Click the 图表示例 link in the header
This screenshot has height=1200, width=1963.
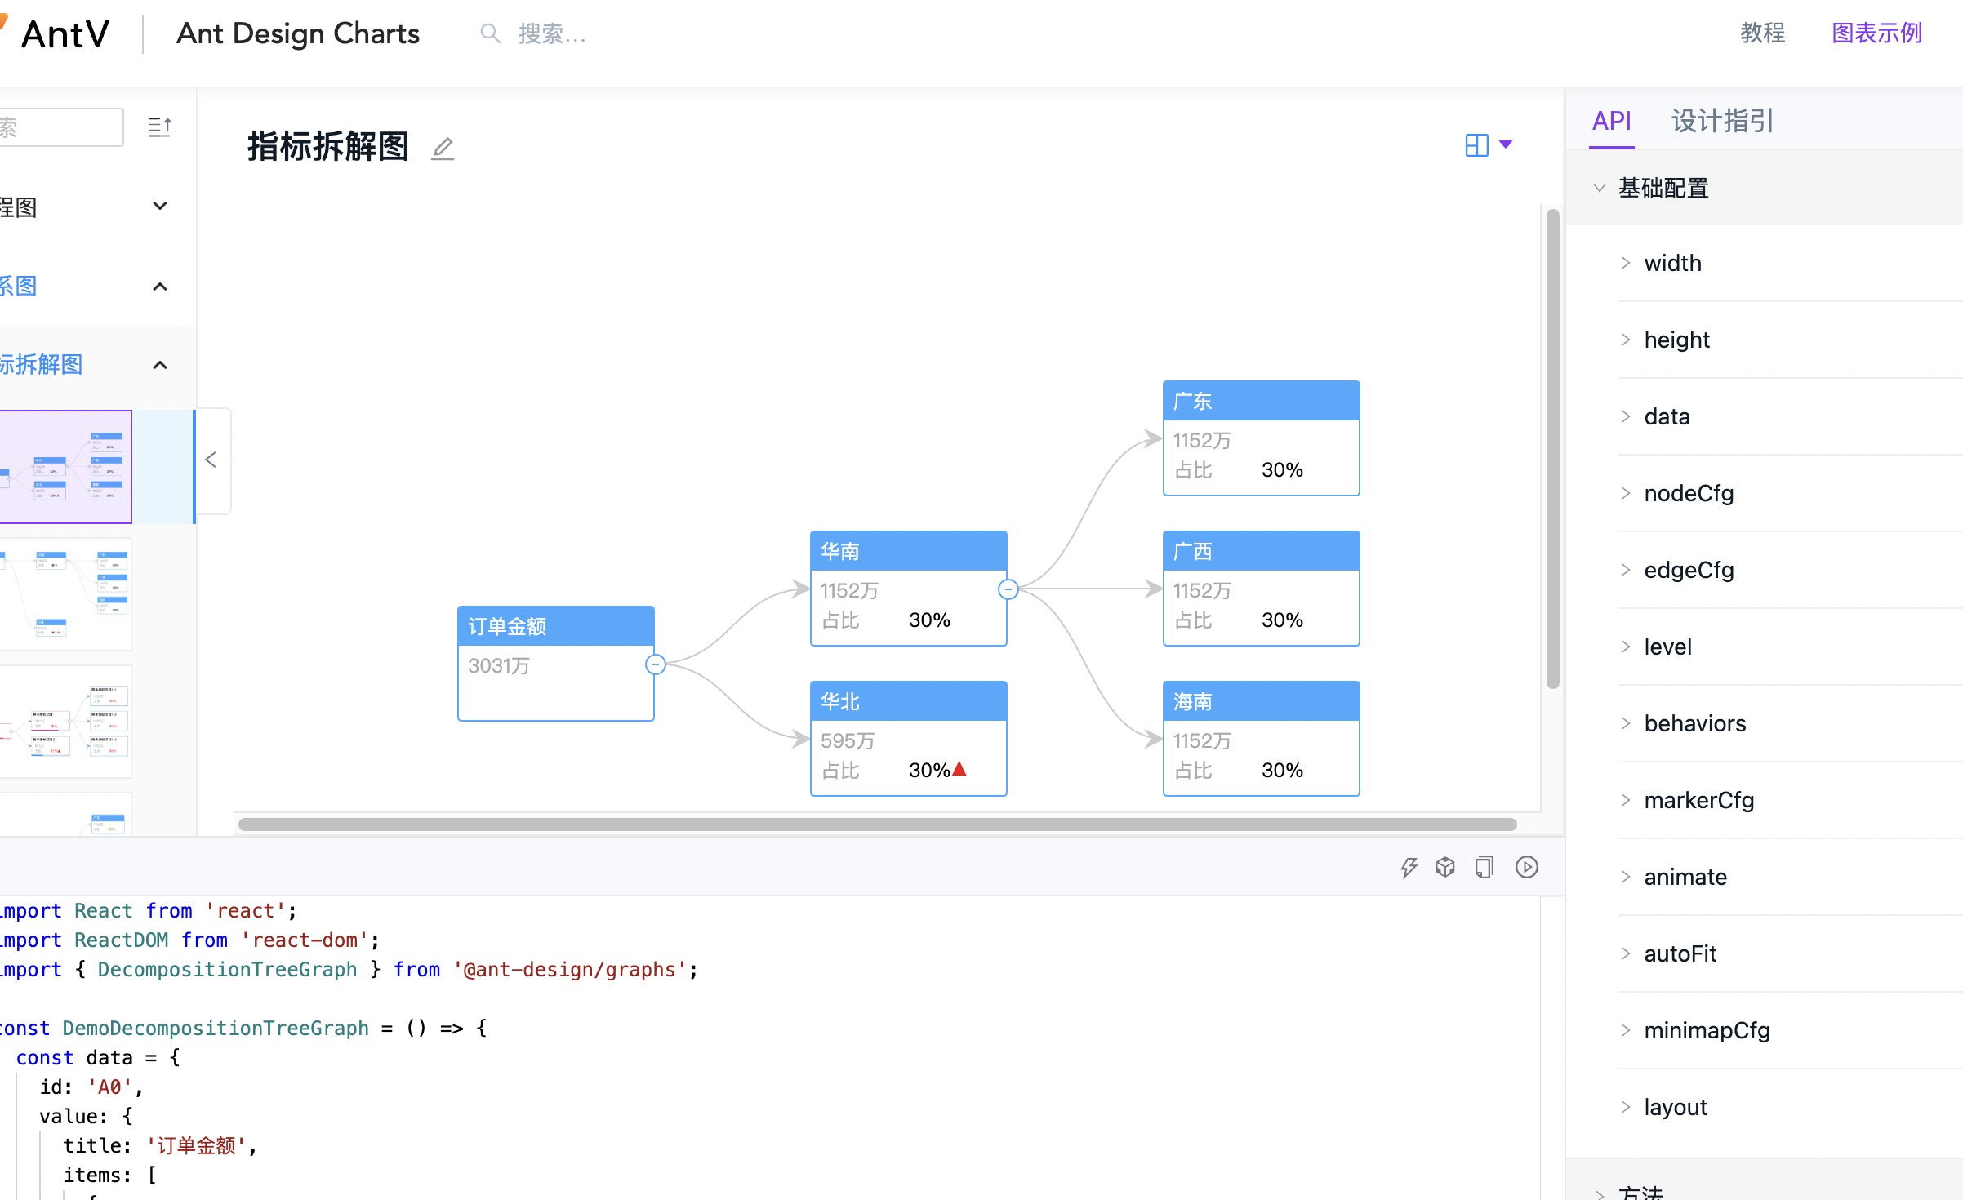[1875, 33]
